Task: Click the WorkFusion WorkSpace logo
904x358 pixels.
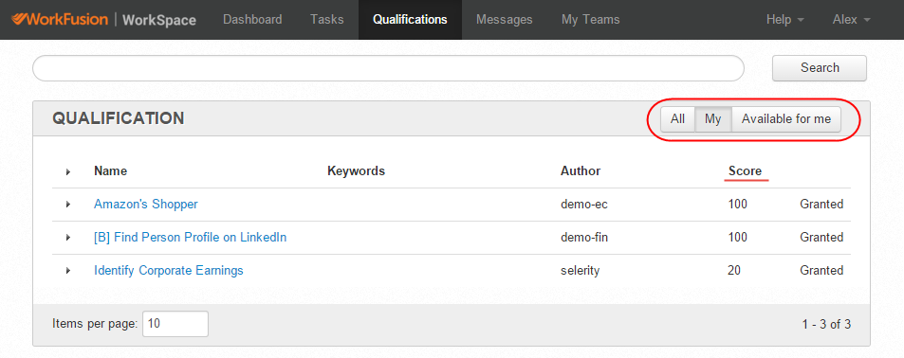Action: pos(103,20)
